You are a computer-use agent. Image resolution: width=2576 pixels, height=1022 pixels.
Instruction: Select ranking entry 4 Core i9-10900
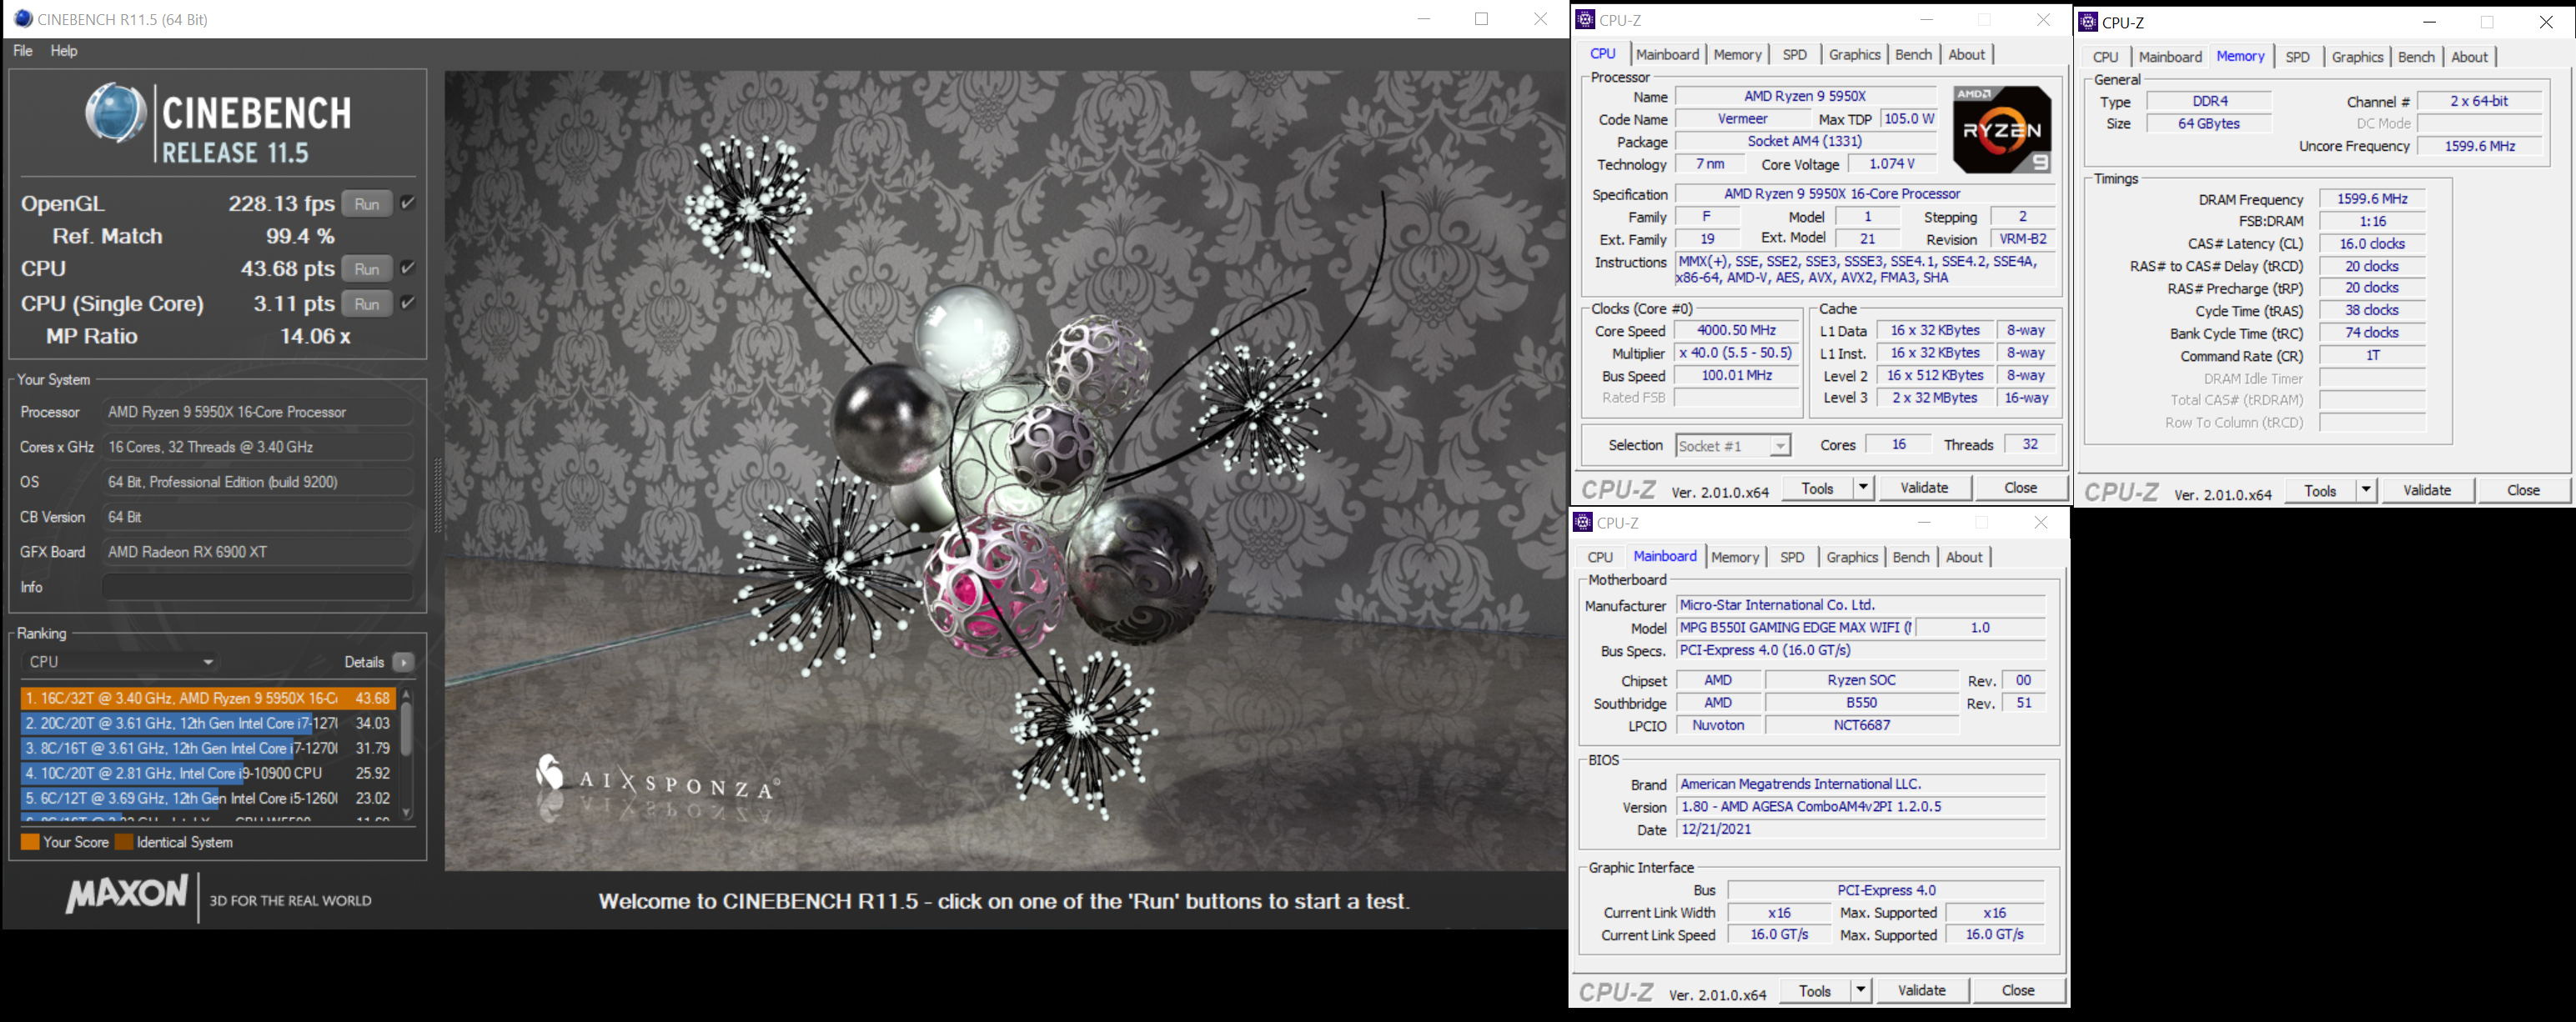click(207, 773)
